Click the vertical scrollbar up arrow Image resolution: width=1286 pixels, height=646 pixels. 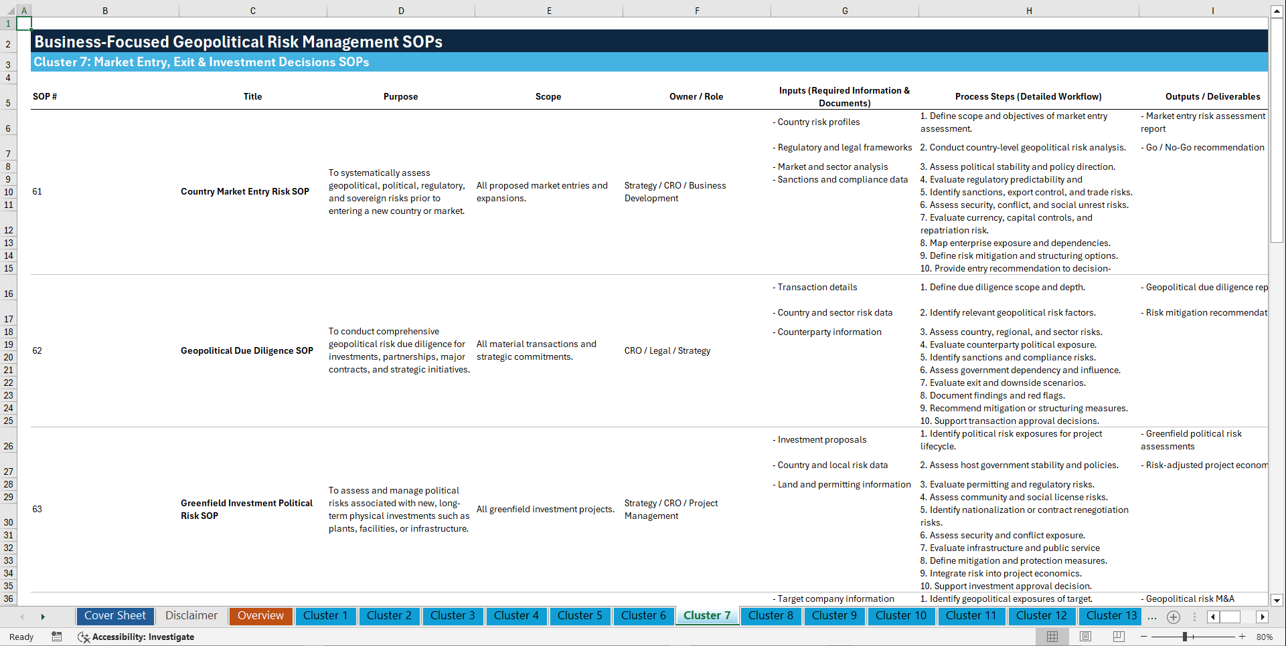click(x=1277, y=10)
